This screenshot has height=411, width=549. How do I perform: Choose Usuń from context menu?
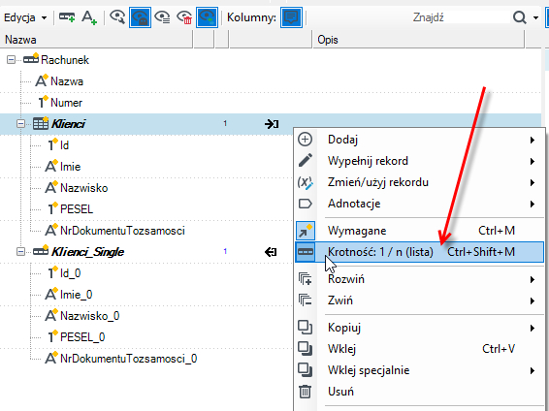(x=419, y=392)
